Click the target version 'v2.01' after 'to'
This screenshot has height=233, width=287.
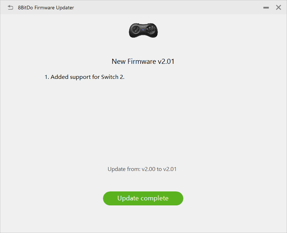tap(170, 169)
